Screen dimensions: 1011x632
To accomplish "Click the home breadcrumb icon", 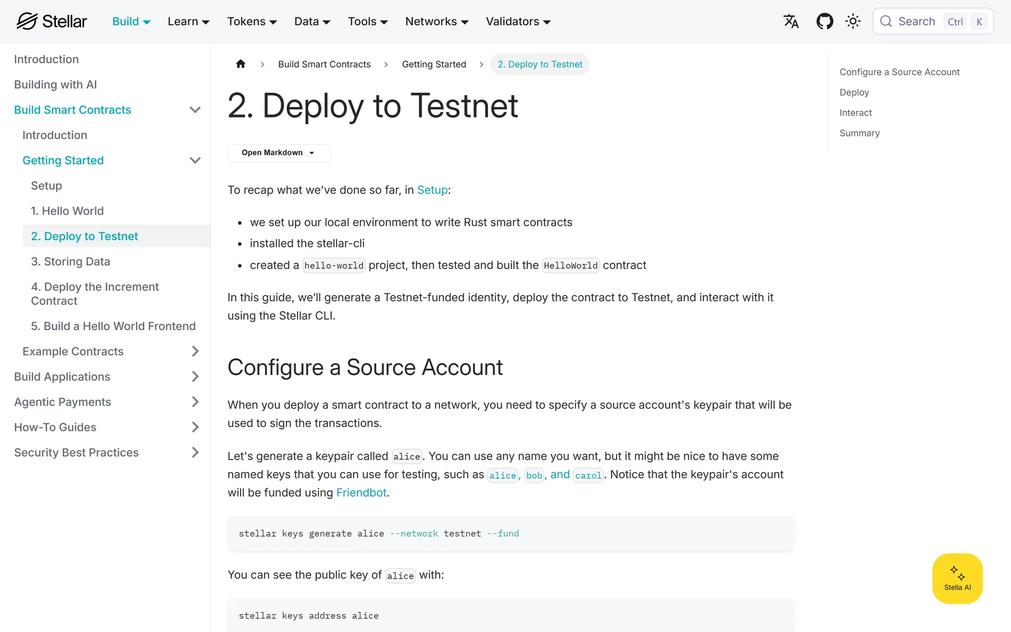I will (x=241, y=64).
